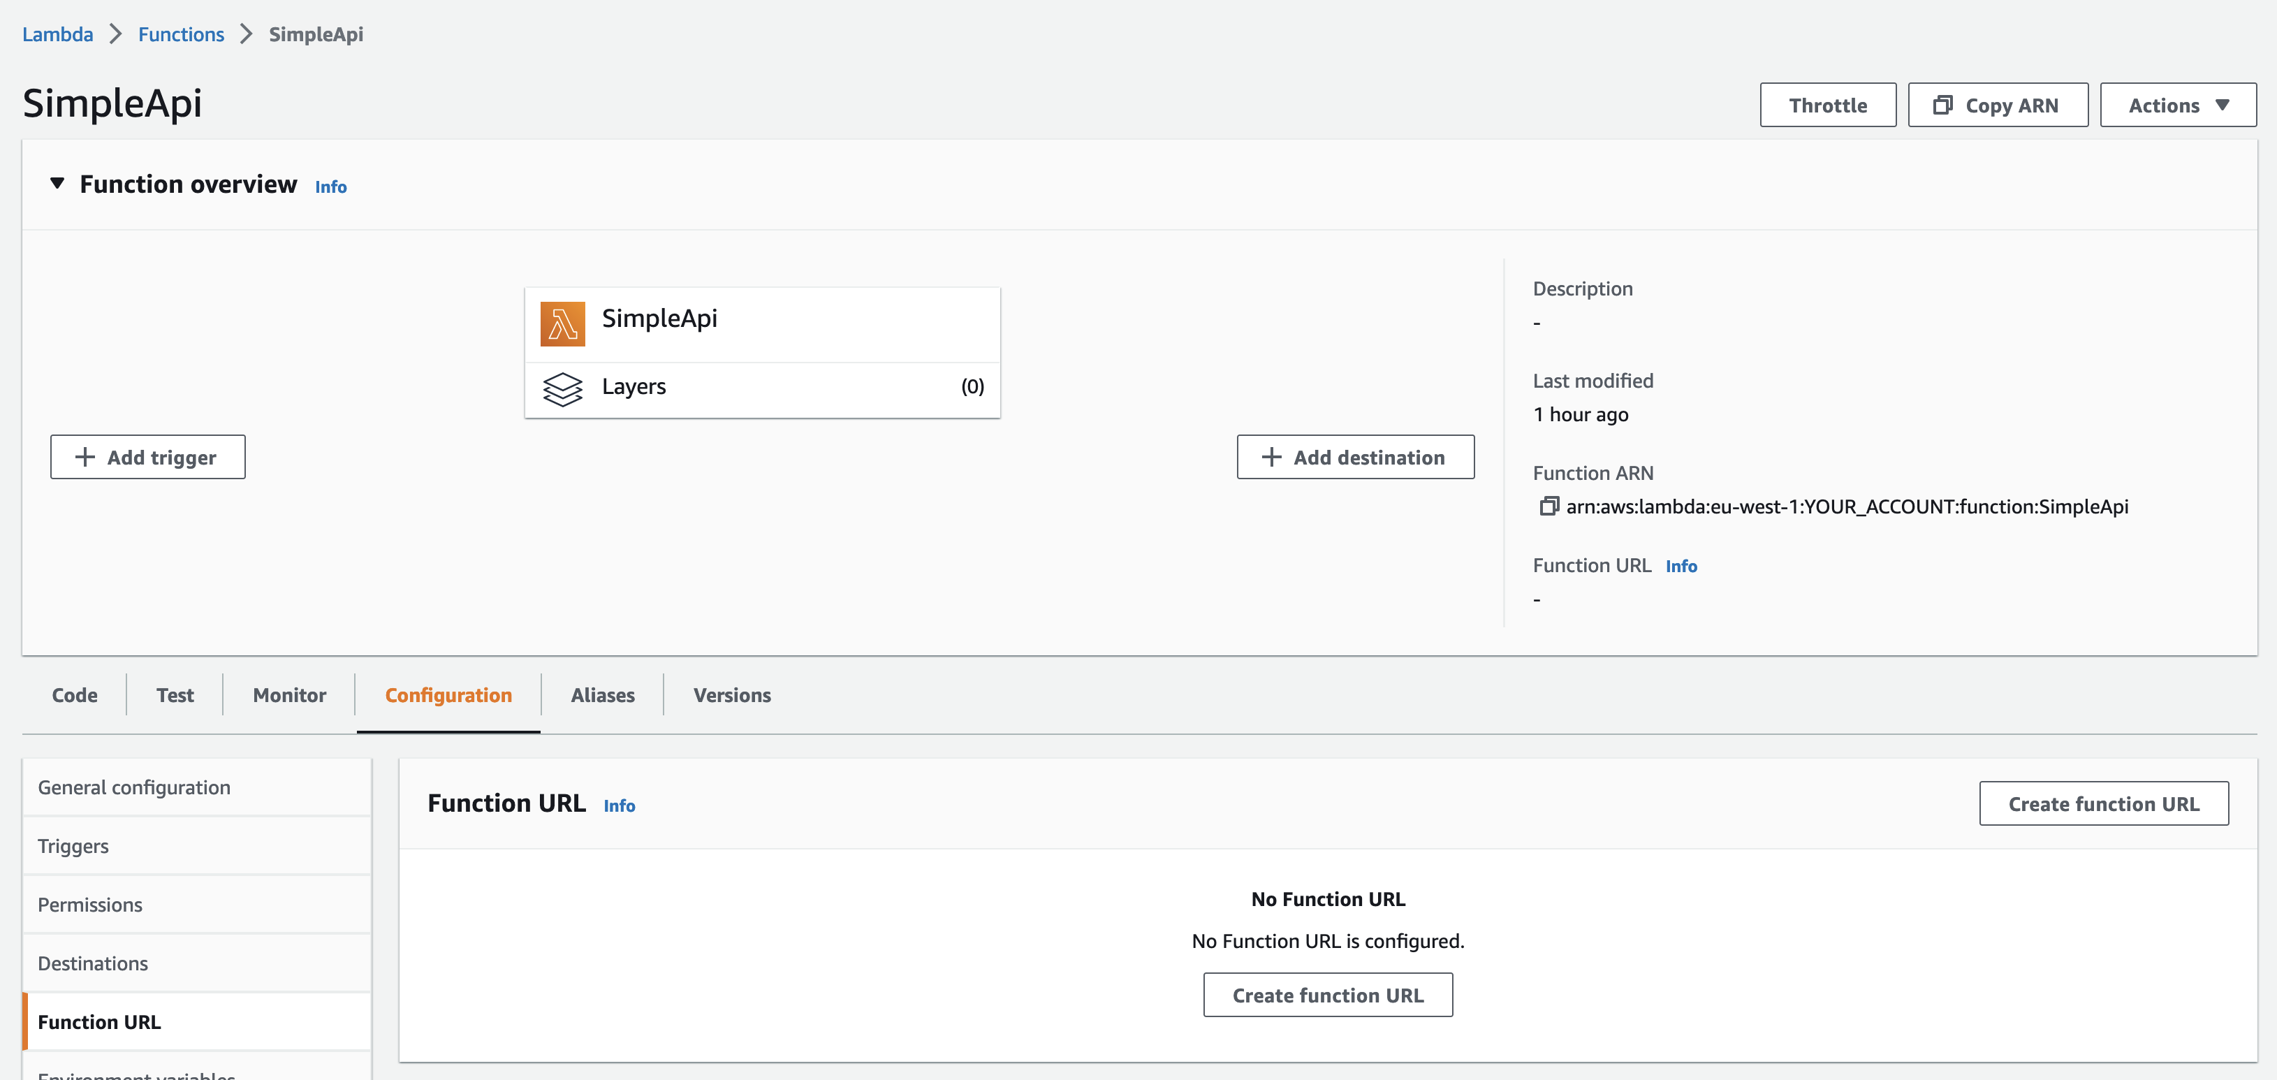The image size is (2277, 1080).
Task: Open the Actions dropdown menu
Action: pos(2177,105)
